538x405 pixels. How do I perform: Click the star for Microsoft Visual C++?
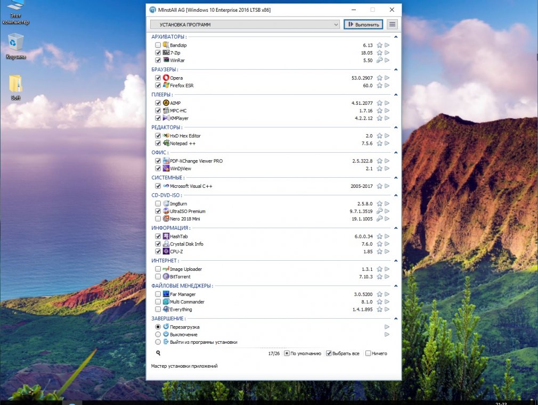point(379,186)
